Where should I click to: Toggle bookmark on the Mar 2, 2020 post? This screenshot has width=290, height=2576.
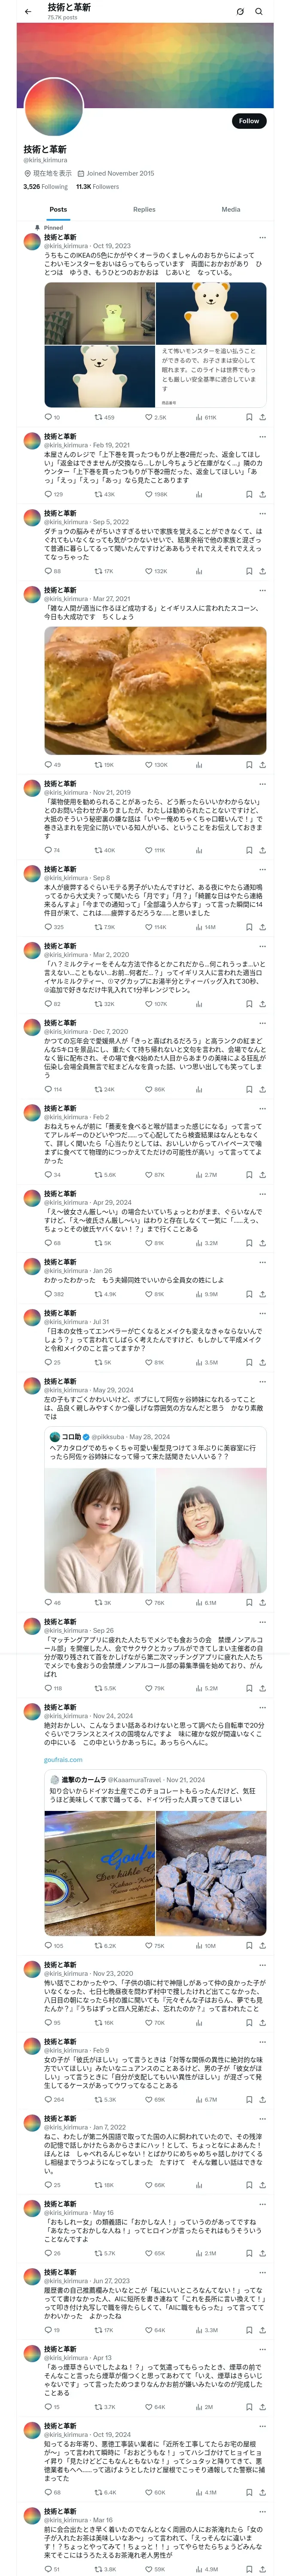(249, 1004)
